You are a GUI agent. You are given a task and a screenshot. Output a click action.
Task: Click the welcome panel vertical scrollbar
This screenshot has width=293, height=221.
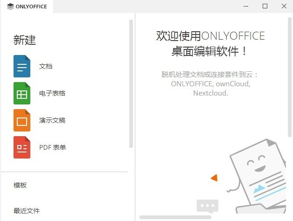pyautogui.click(x=290, y=77)
